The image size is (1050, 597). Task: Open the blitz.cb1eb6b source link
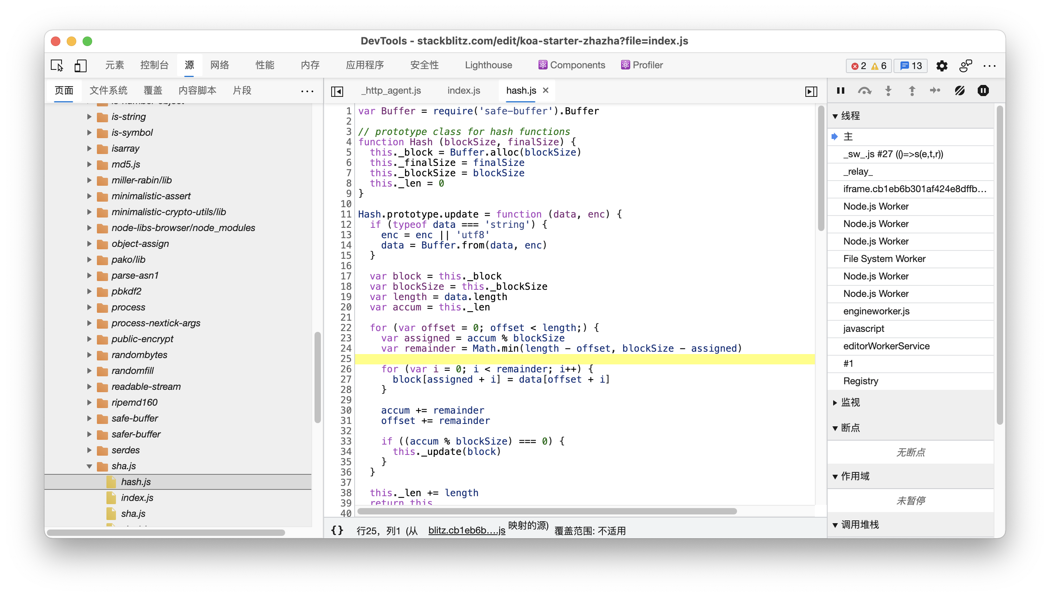point(466,530)
